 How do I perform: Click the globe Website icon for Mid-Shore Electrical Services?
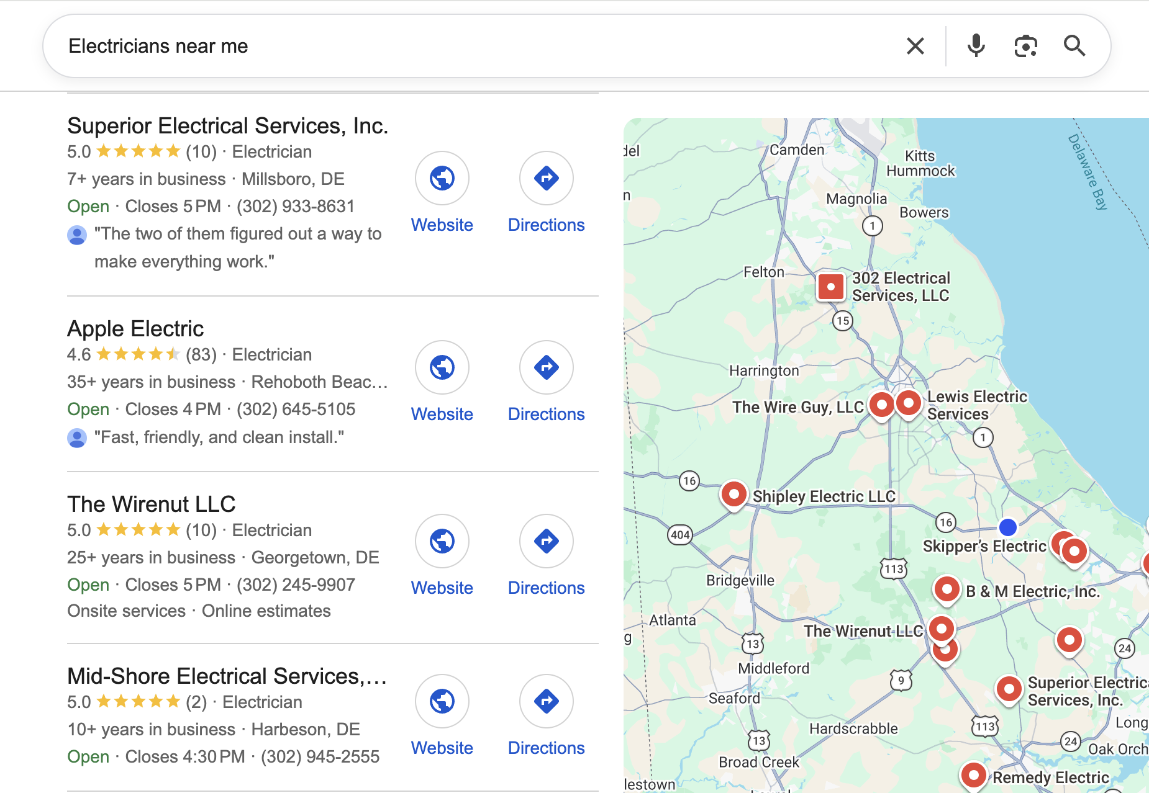point(442,701)
